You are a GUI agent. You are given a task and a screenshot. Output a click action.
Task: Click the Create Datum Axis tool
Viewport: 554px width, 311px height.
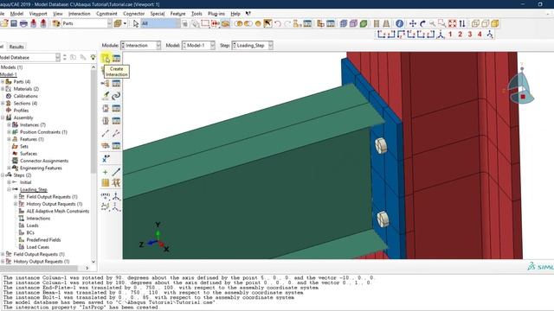coord(116,172)
